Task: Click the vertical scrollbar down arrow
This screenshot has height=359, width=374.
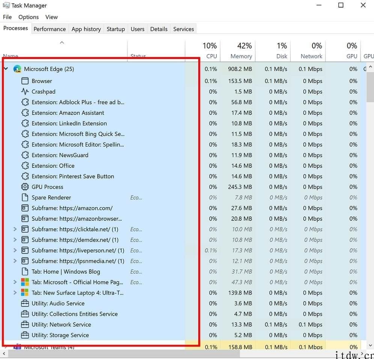Action: click(x=370, y=345)
